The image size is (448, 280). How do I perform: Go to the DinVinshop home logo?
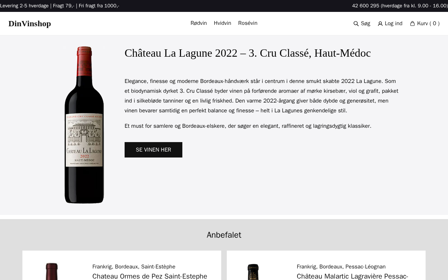[30, 23]
